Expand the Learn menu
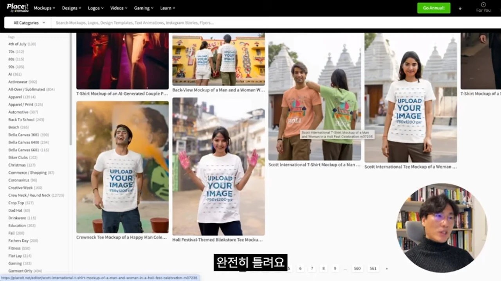This screenshot has height=281, width=501. click(168, 8)
